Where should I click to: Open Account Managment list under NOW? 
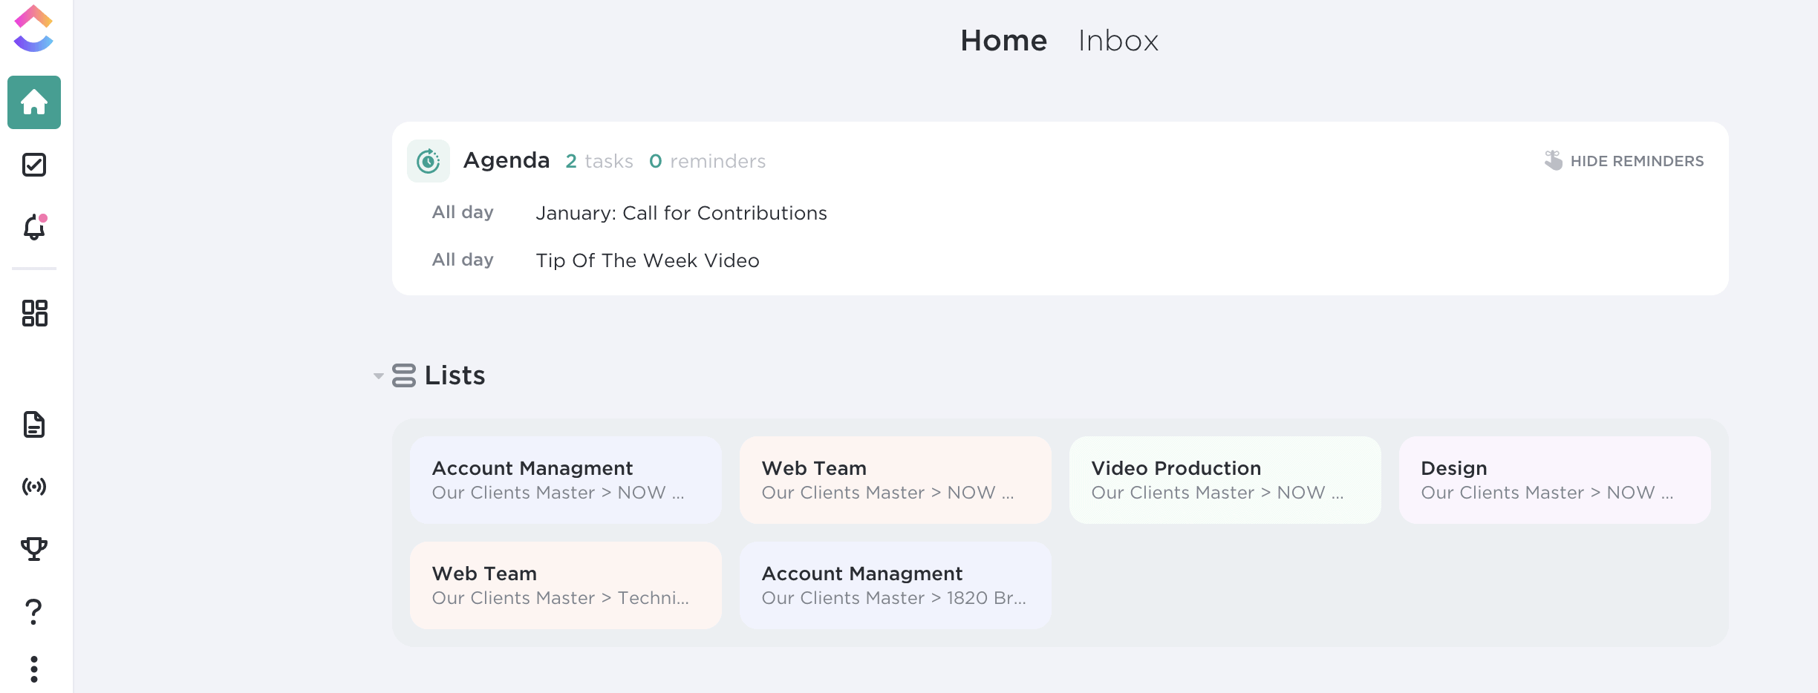(566, 480)
